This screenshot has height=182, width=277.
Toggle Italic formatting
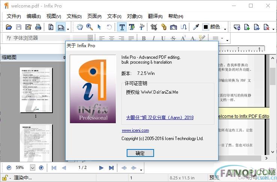(x=154, y=38)
